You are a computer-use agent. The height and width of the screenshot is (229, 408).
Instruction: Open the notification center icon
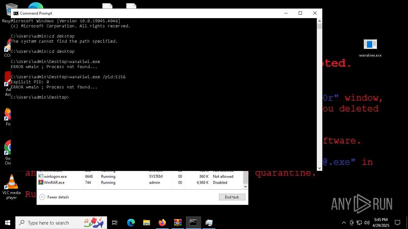pos(397,223)
